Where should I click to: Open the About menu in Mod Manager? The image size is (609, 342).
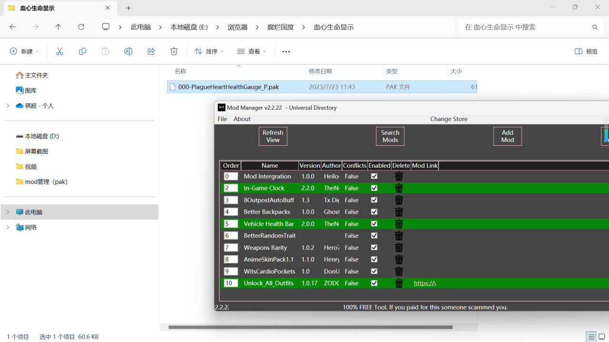242,119
